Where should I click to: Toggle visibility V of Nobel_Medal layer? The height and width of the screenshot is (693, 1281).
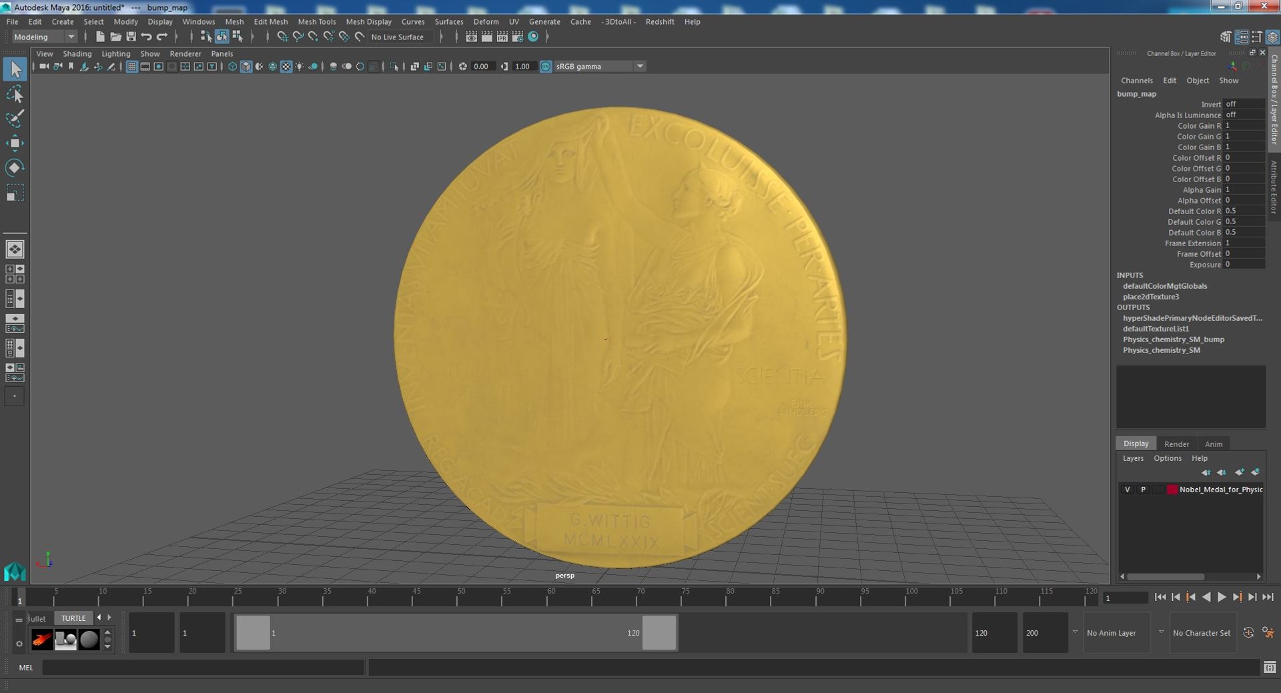point(1128,490)
